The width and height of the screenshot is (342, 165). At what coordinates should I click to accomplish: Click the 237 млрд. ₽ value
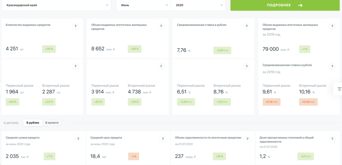pos(185,156)
